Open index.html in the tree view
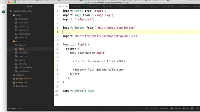The height and width of the screenshot is (112, 200). coord(23,23)
